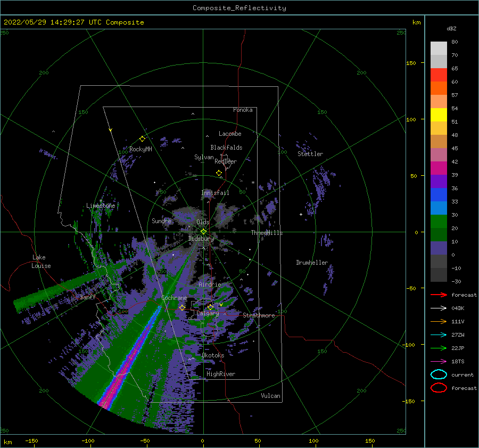Click the 'Okotoks' city label

213,355
